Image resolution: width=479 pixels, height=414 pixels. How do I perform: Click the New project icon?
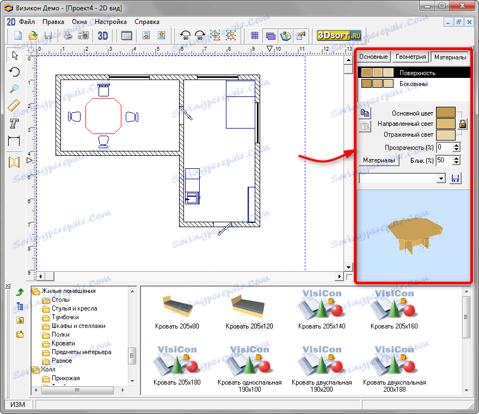tap(19, 36)
